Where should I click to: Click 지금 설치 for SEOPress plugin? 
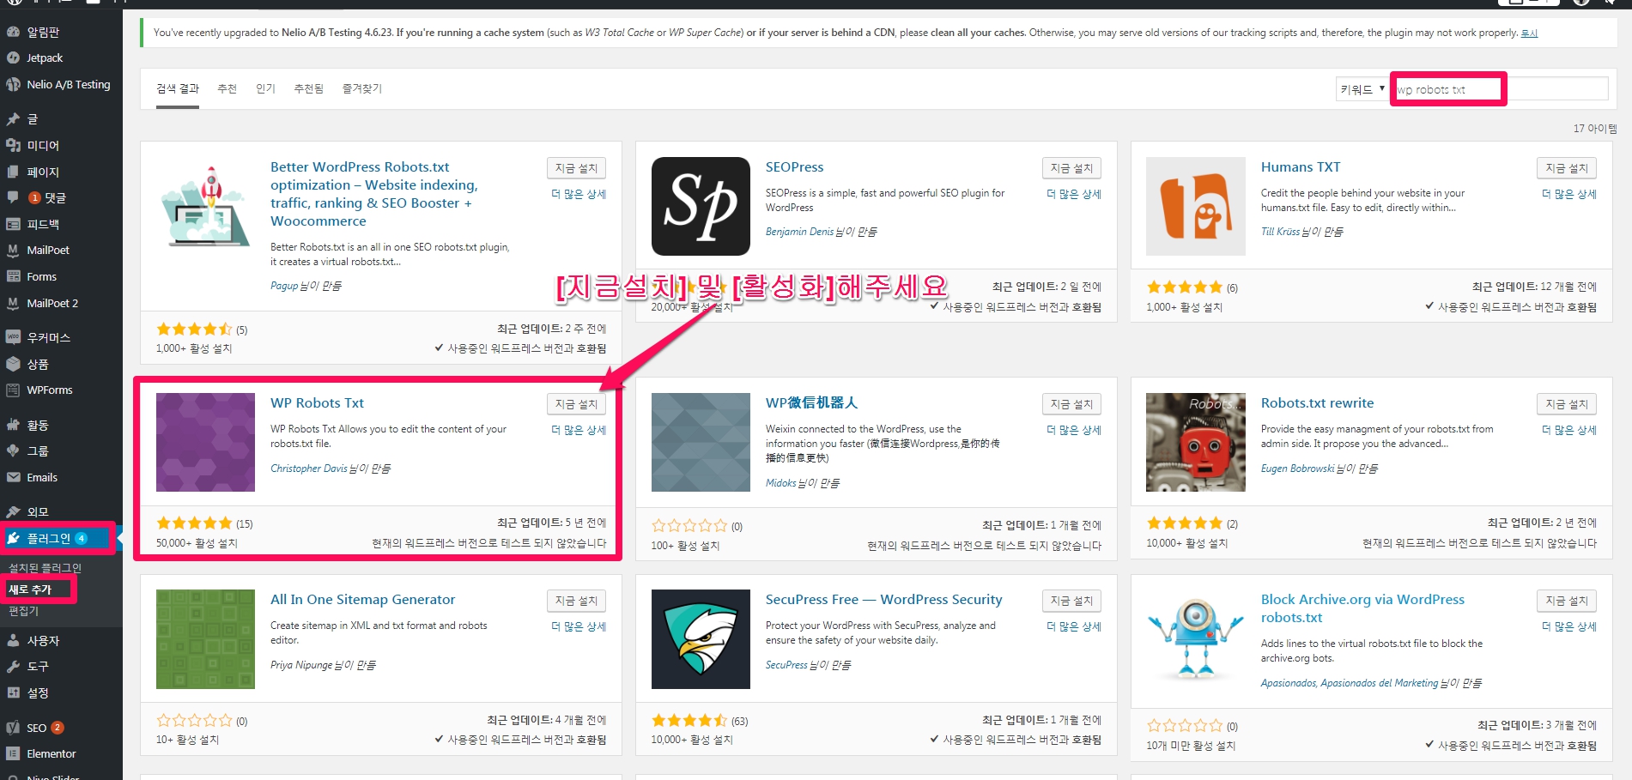coord(1071,168)
